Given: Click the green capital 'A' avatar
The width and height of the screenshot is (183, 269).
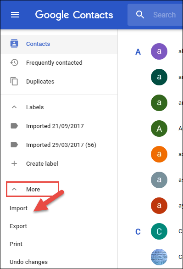Looking at the screenshot, I should click(159, 129).
